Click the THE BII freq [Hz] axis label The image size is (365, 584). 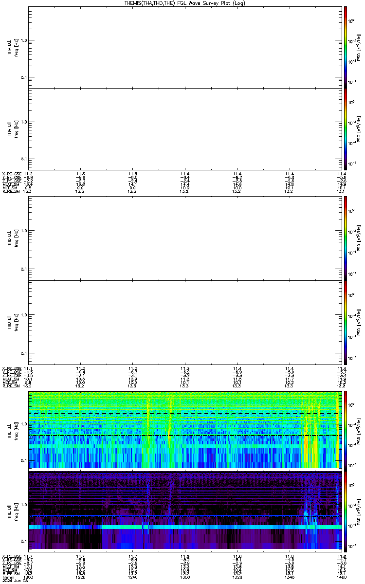pyautogui.click(x=17, y=511)
